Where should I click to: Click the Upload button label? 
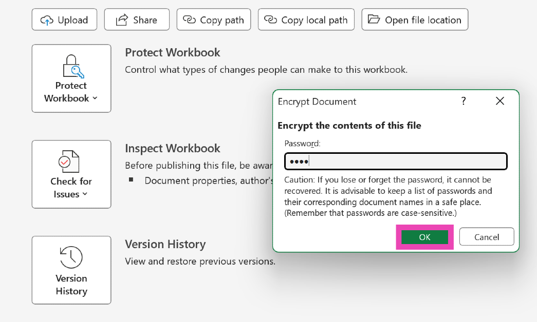coord(72,20)
